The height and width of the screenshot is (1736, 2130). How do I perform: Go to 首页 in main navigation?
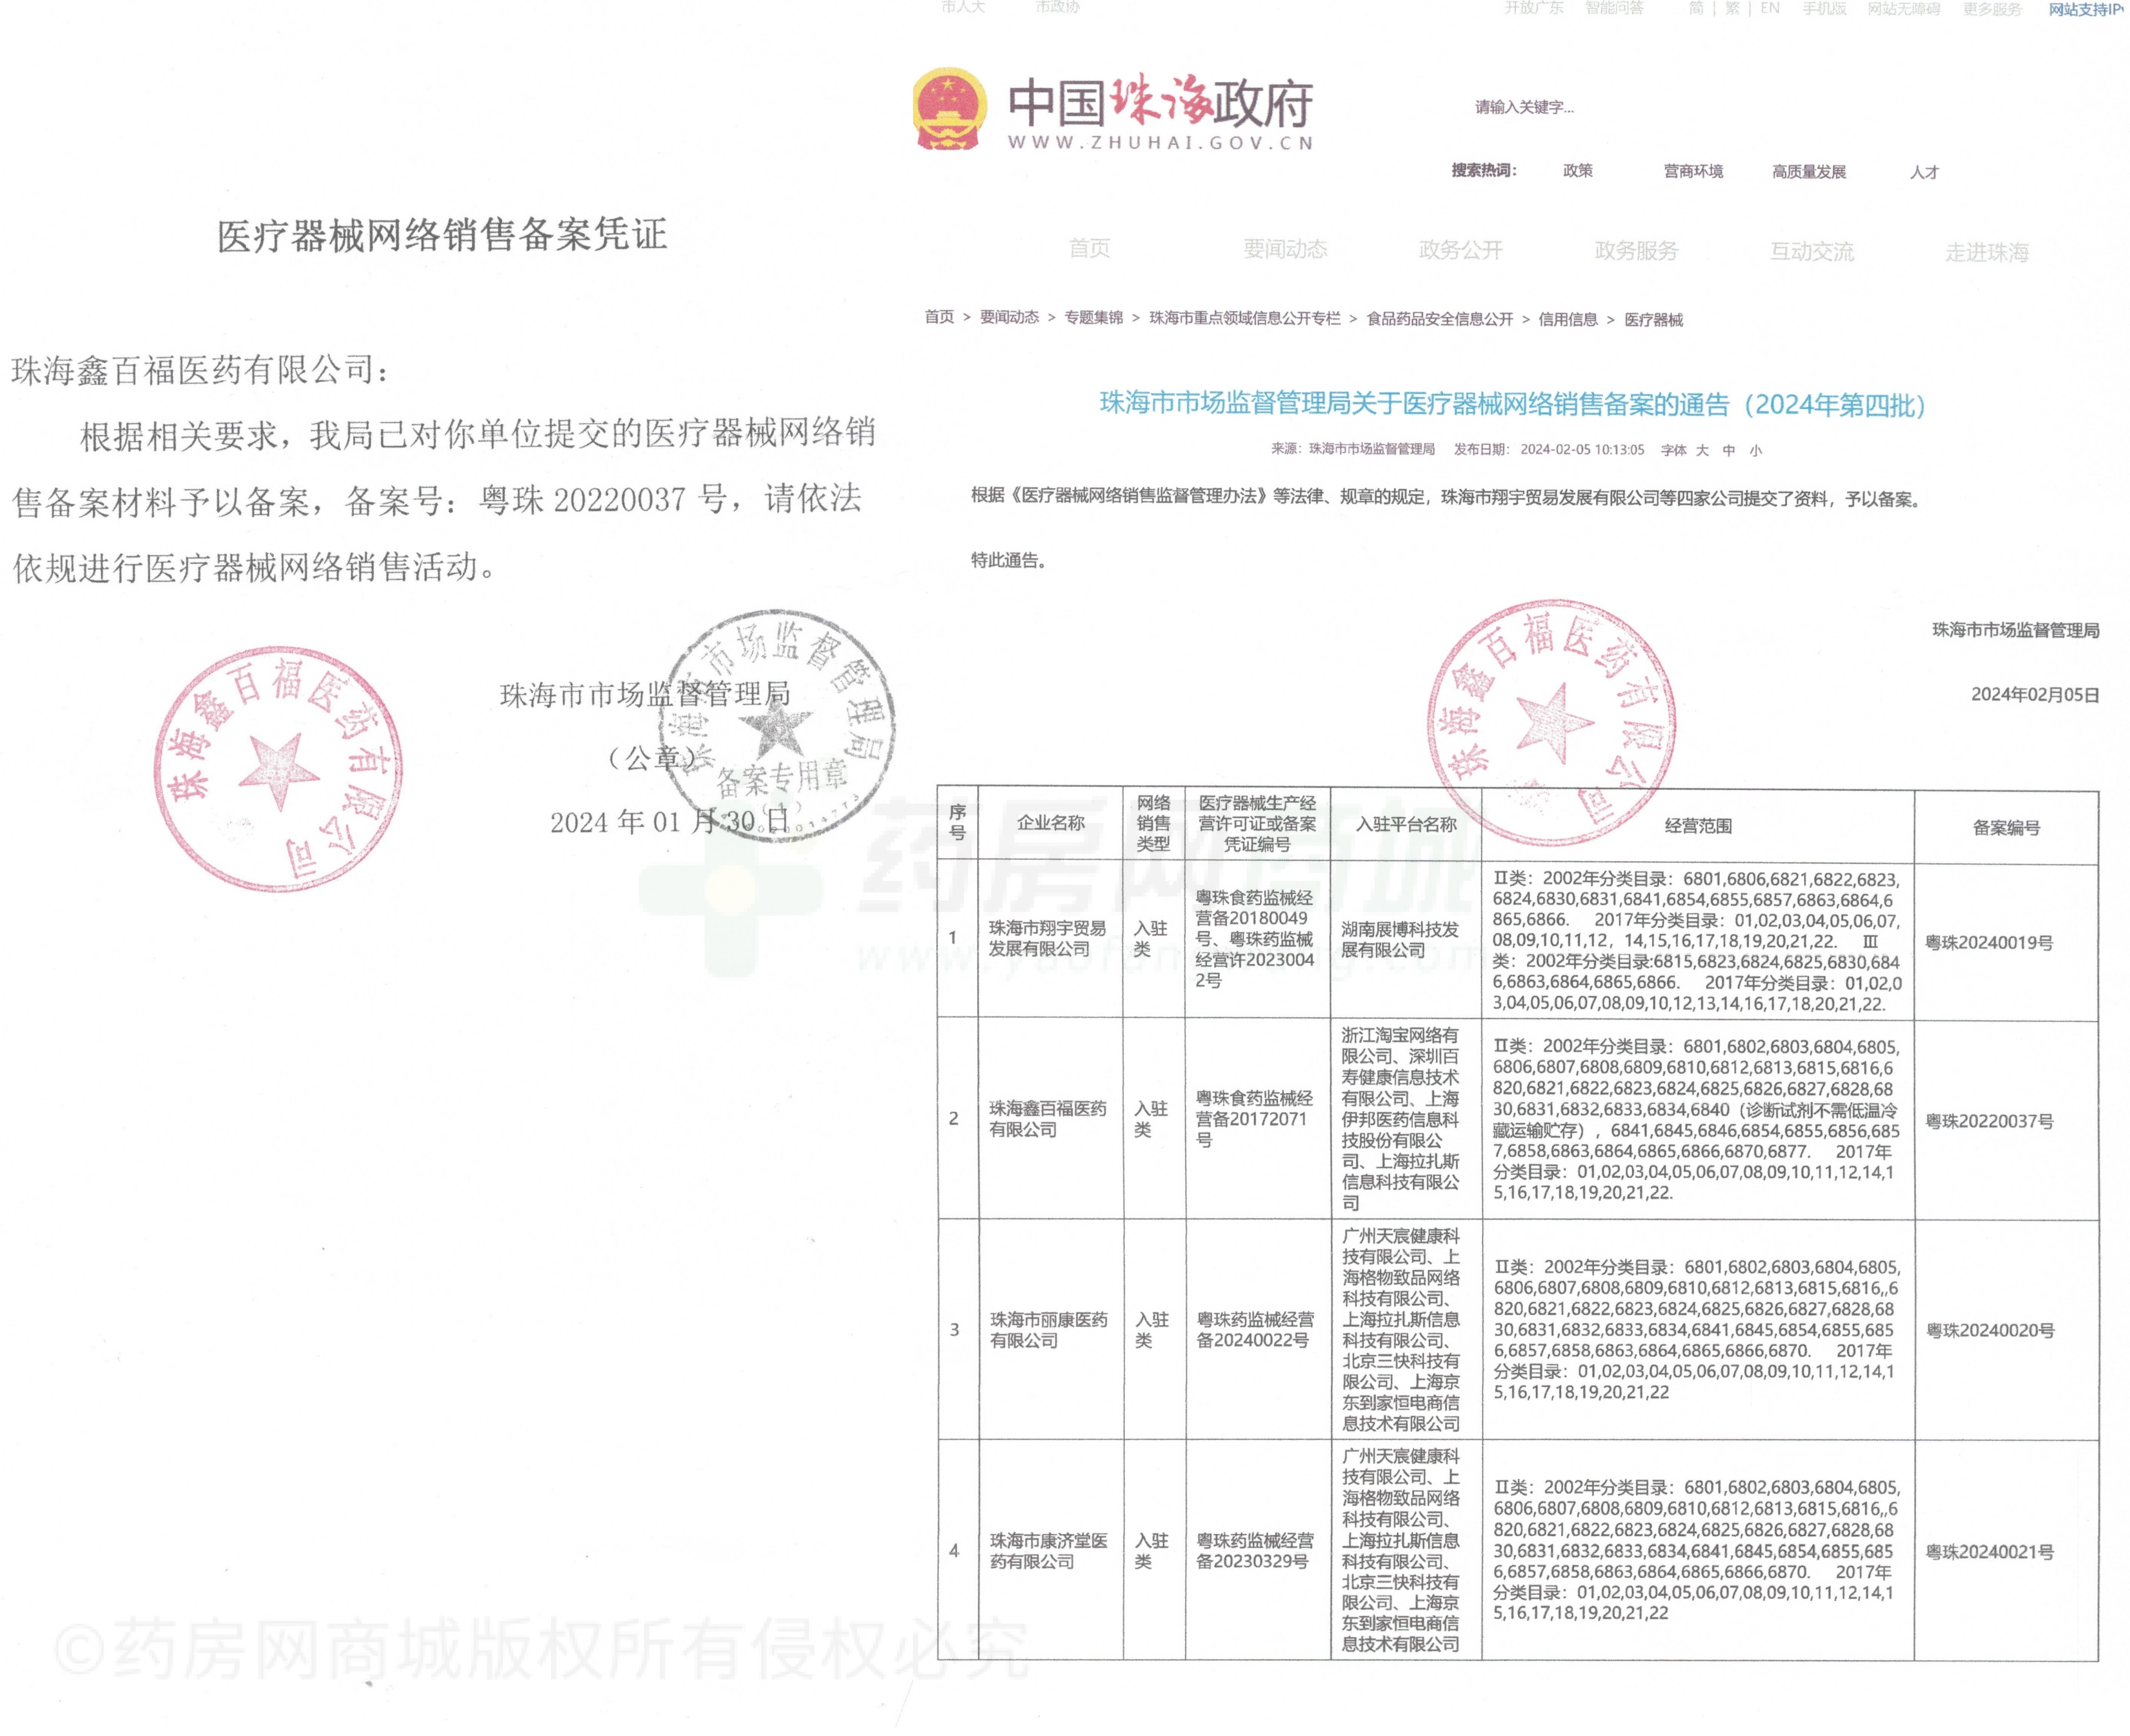(x=1089, y=248)
